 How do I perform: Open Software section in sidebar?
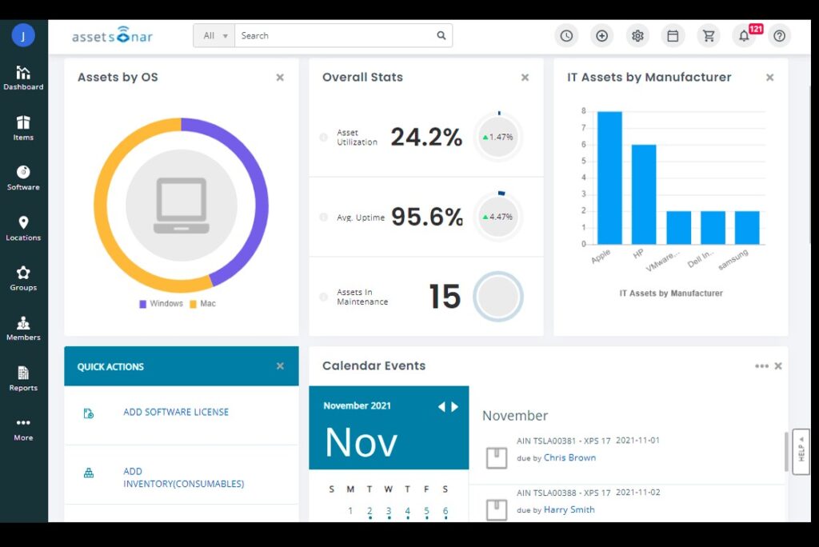coord(23,178)
